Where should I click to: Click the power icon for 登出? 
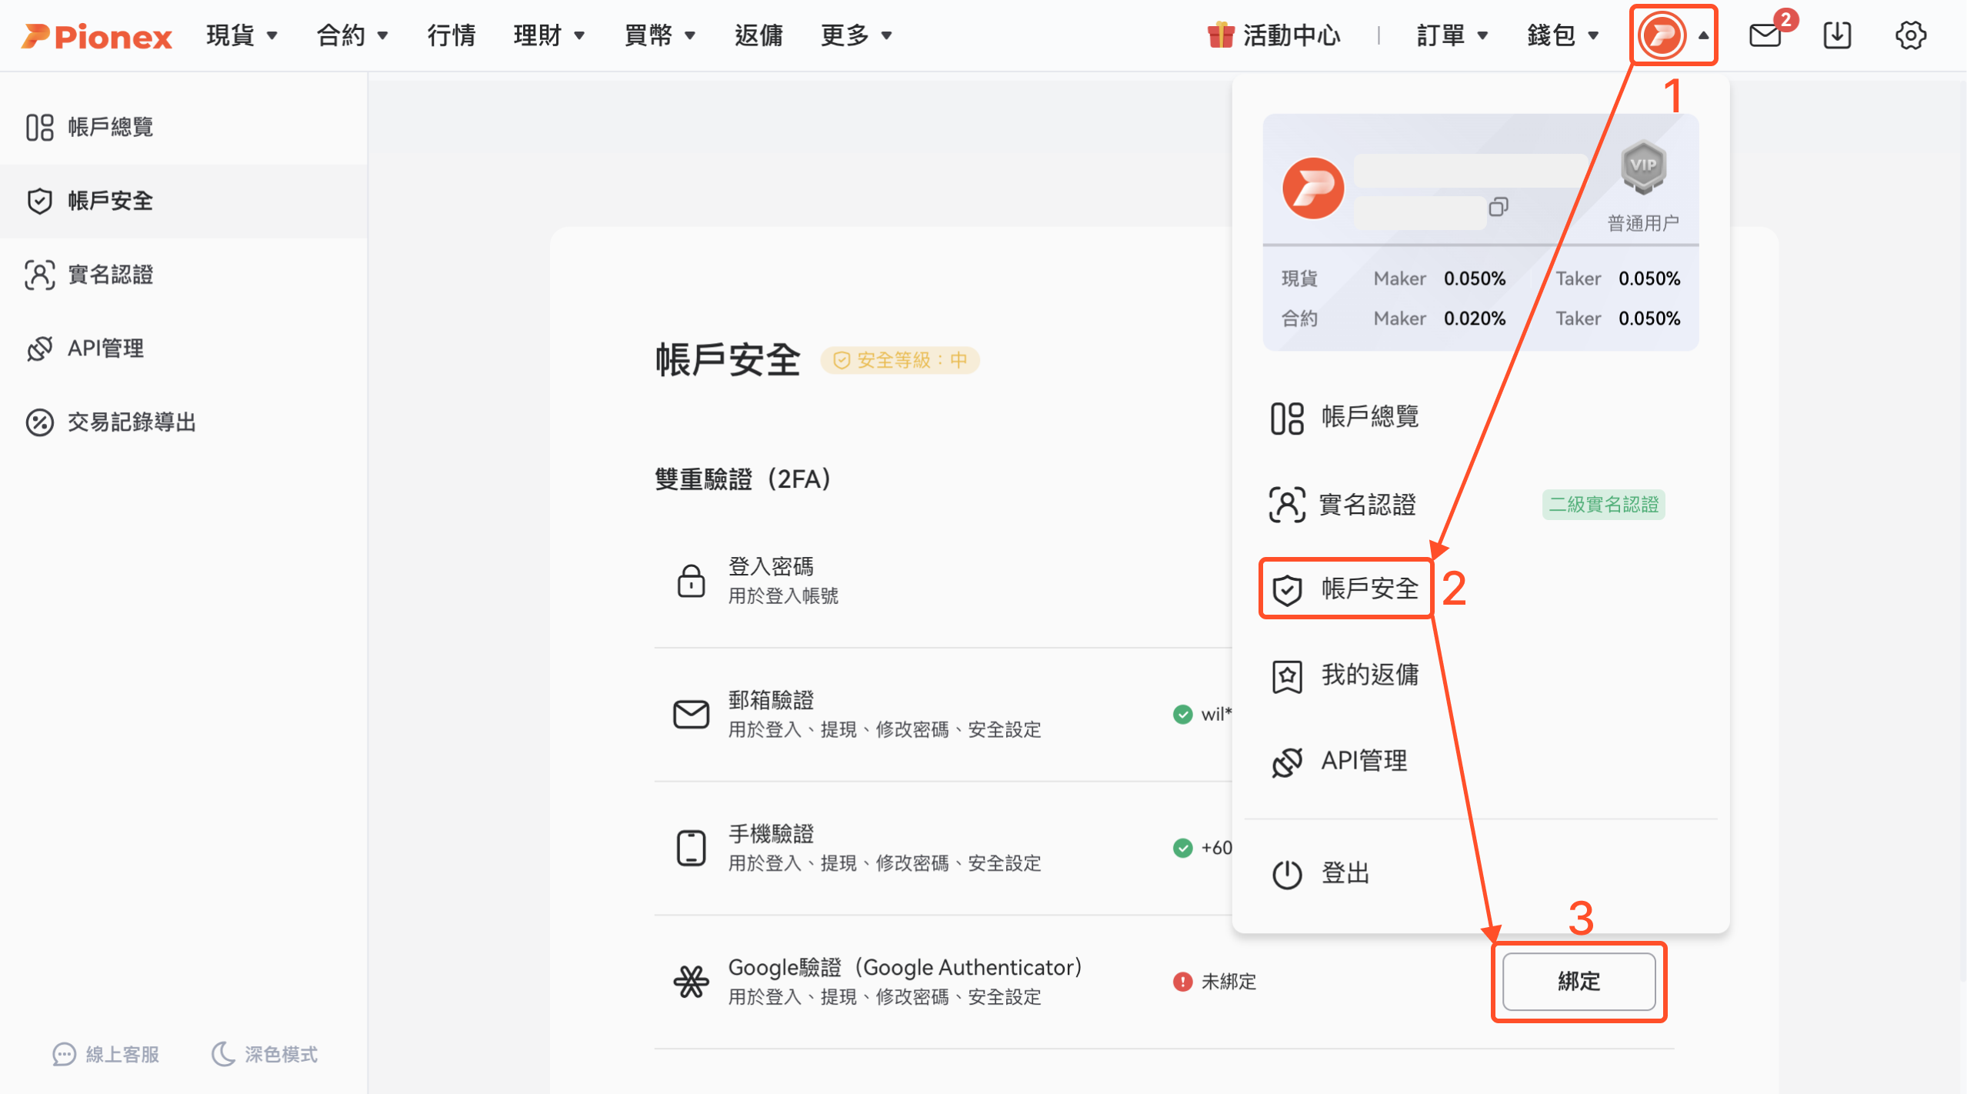tap(1287, 874)
